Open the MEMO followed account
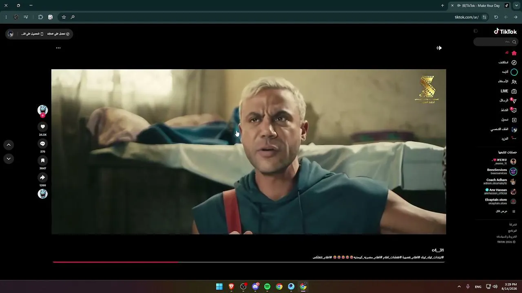This screenshot has width=522, height=293. coord(504,162)
